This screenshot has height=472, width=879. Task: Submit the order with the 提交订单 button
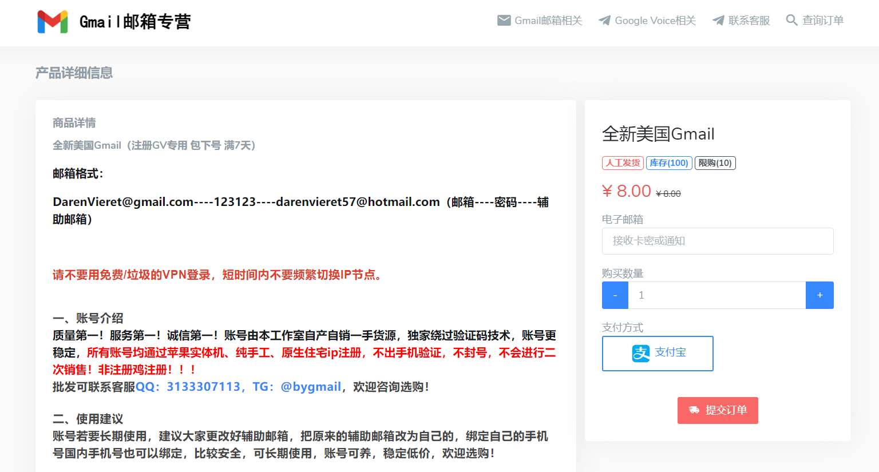click(718, 410)
